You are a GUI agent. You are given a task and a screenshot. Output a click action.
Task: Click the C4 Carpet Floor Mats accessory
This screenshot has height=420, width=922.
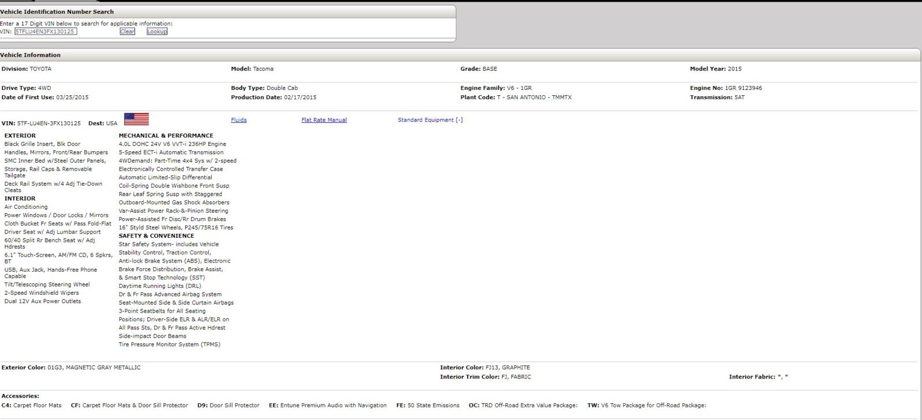pos(32,406)
